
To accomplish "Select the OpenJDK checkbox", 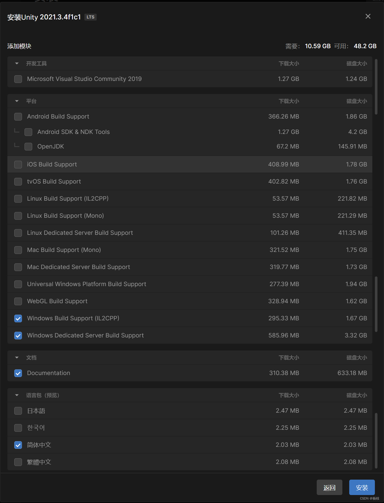I will [29, 146].
